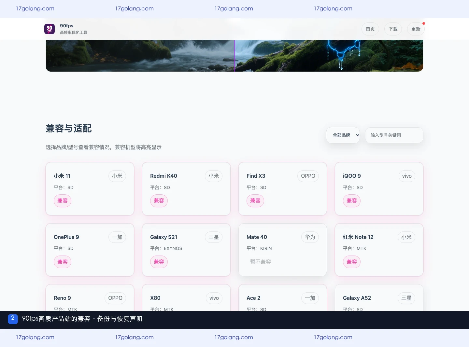Expand the 全部品牌 brand dropdown
Viewport: 469px width, 347px height.
pyautogui.click(x=343, y=135)
